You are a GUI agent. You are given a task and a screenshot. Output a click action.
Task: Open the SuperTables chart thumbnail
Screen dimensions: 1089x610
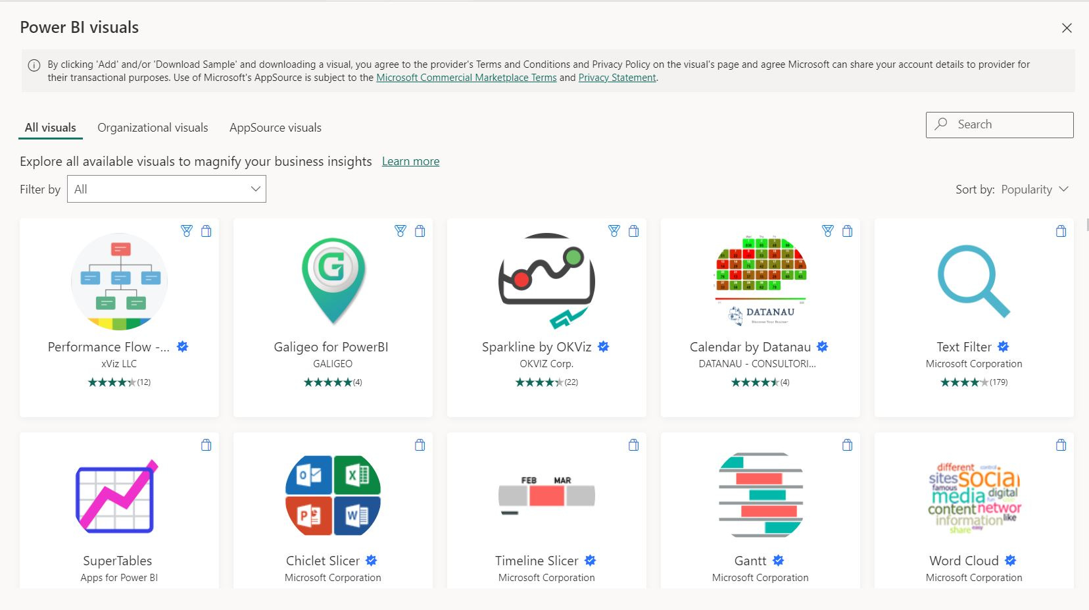point(118,496)
